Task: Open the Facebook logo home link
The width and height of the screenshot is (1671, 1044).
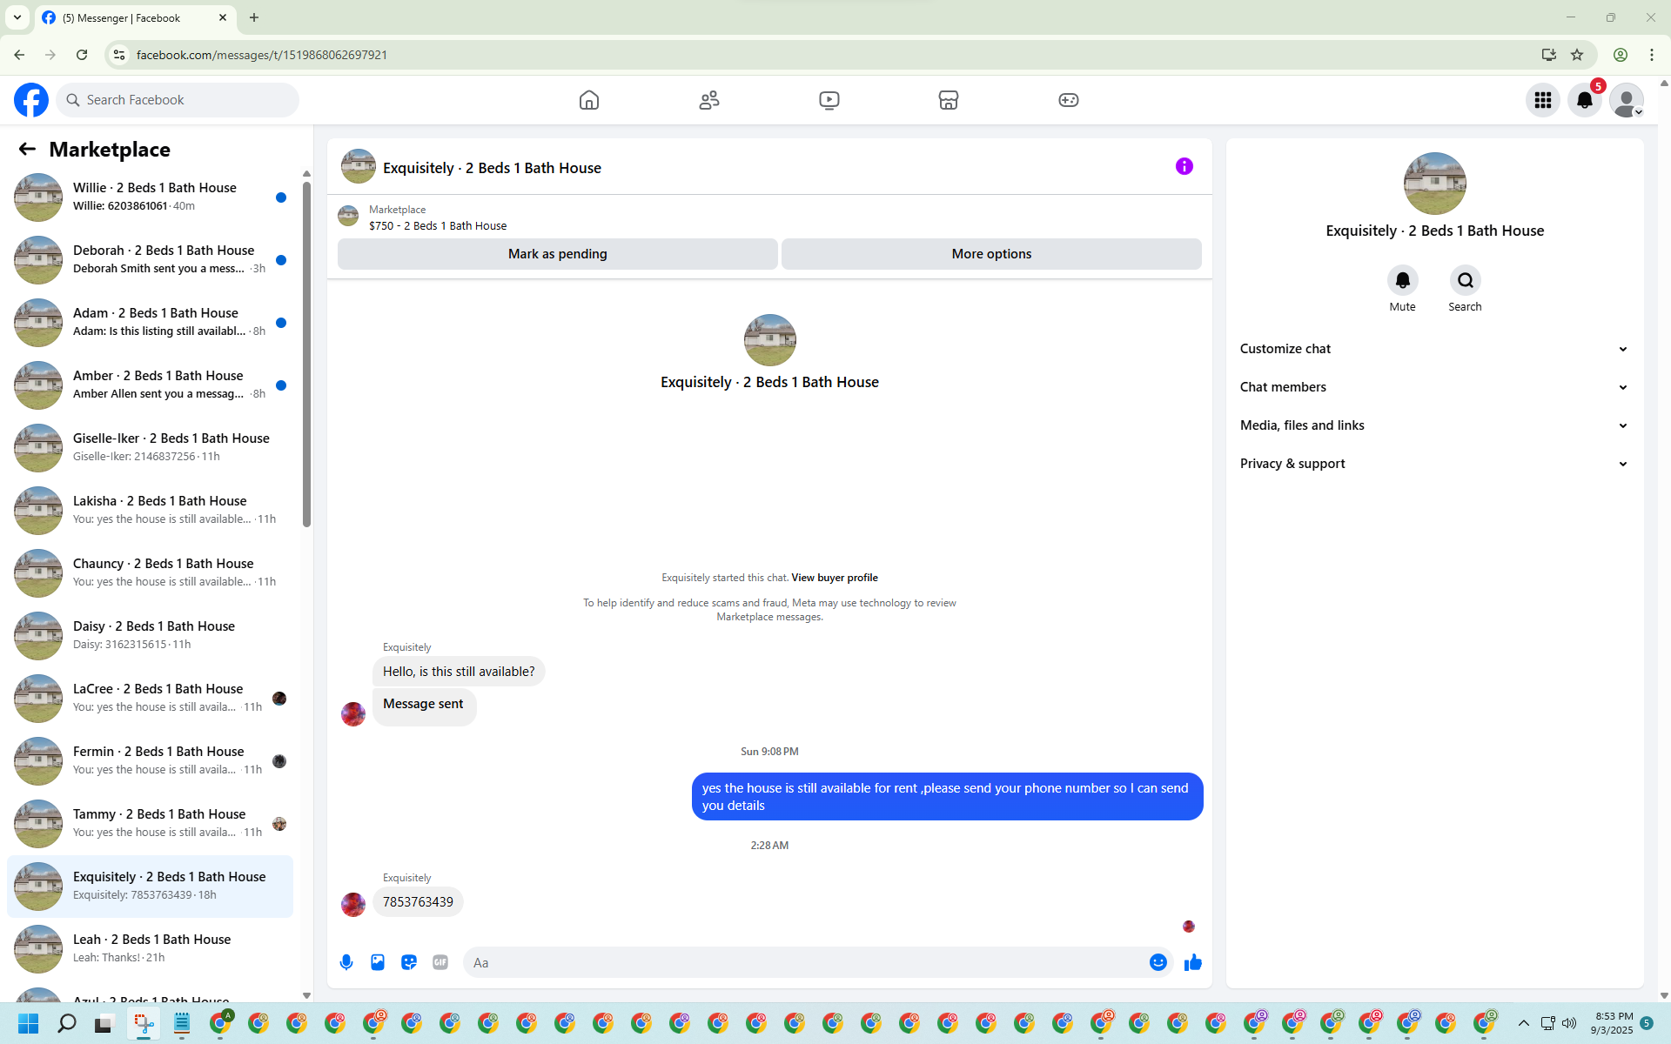Action: [31, 100]
